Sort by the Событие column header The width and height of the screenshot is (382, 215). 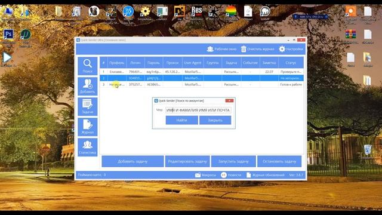click(x=250, y=63)
